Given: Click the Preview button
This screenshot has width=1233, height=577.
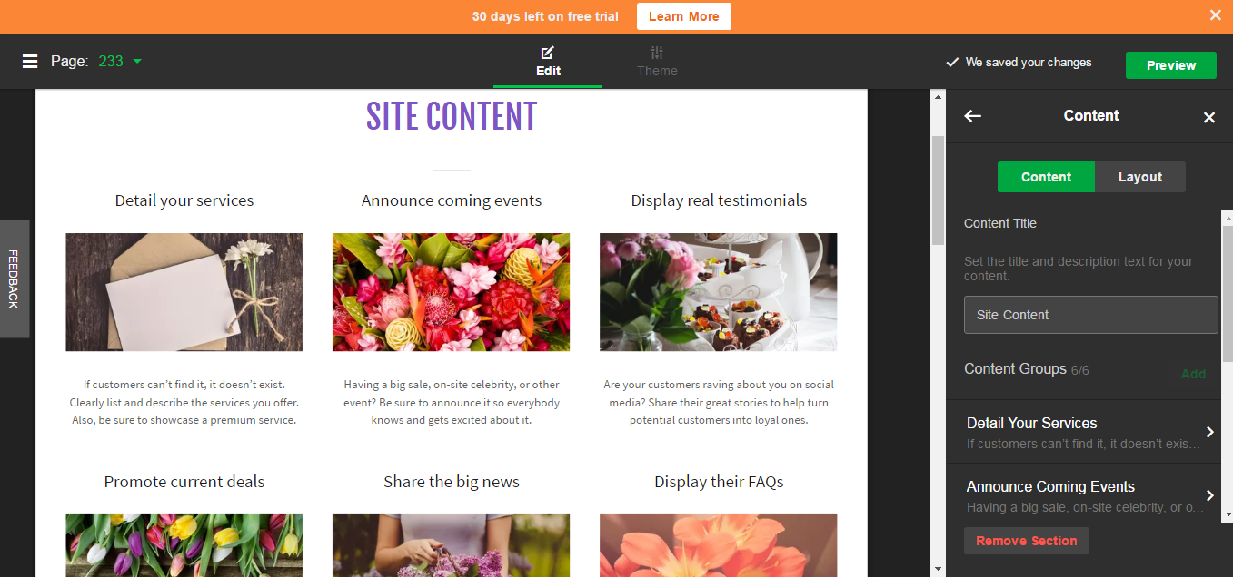Looking at the screenshot, I should [x=1171, y=65].
